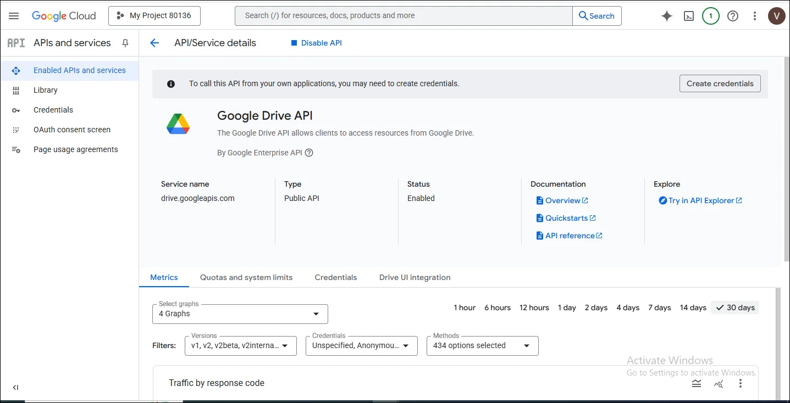Select the 30 days time range
Screen dimensions: 790x403
[x=735, y=307]
